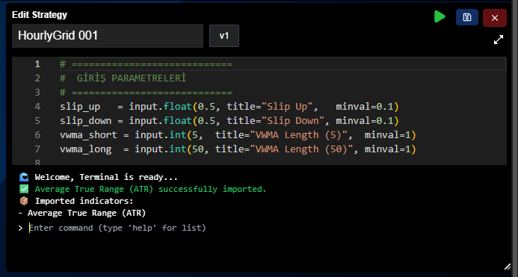Click the package box icon in terminal
This screenshot has height=277, width=518.
coord(24,201)
